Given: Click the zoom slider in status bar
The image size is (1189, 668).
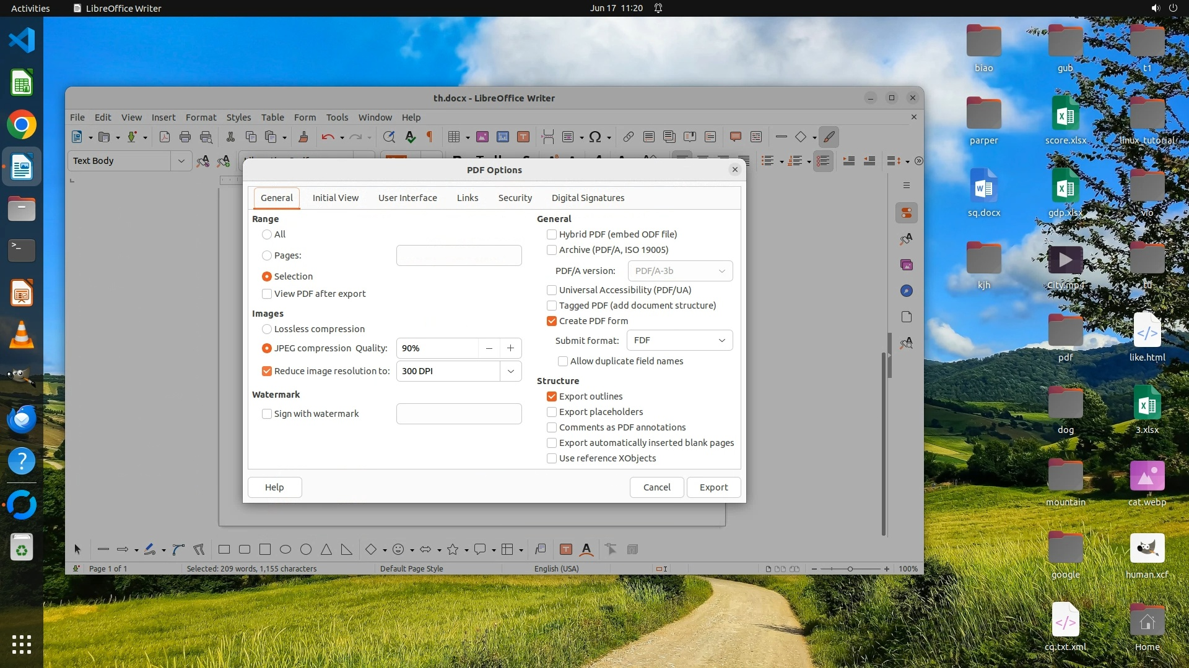Looking at the screenshot, I should tap(850, 569).
